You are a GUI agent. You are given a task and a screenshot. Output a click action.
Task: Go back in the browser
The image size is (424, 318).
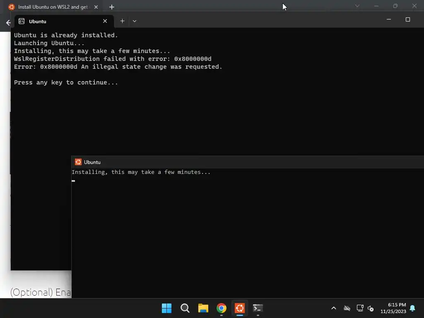(8, 23)
